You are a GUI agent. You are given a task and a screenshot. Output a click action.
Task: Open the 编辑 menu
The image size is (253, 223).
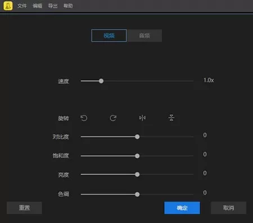point(37,6)
